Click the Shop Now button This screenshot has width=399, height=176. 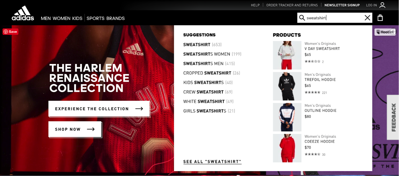pos(75,129)
